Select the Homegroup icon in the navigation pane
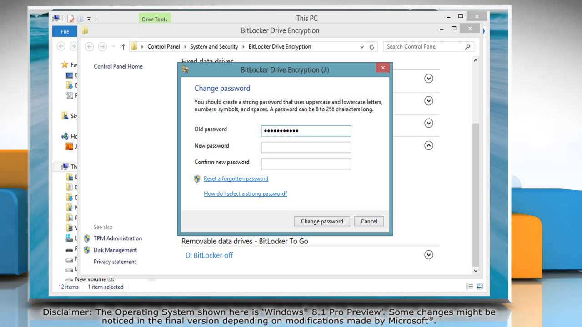Image resolution: width=582 pixels, height=327 pixels. [65, 136]
